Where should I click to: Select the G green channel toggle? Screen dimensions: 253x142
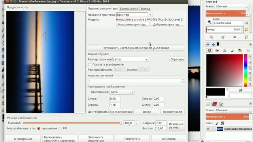[250, 79]
